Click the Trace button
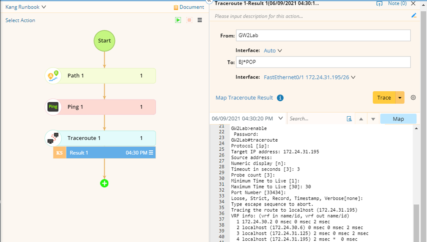Image resolution: width=427 pixels, height=242 pixels. [383, 97]
